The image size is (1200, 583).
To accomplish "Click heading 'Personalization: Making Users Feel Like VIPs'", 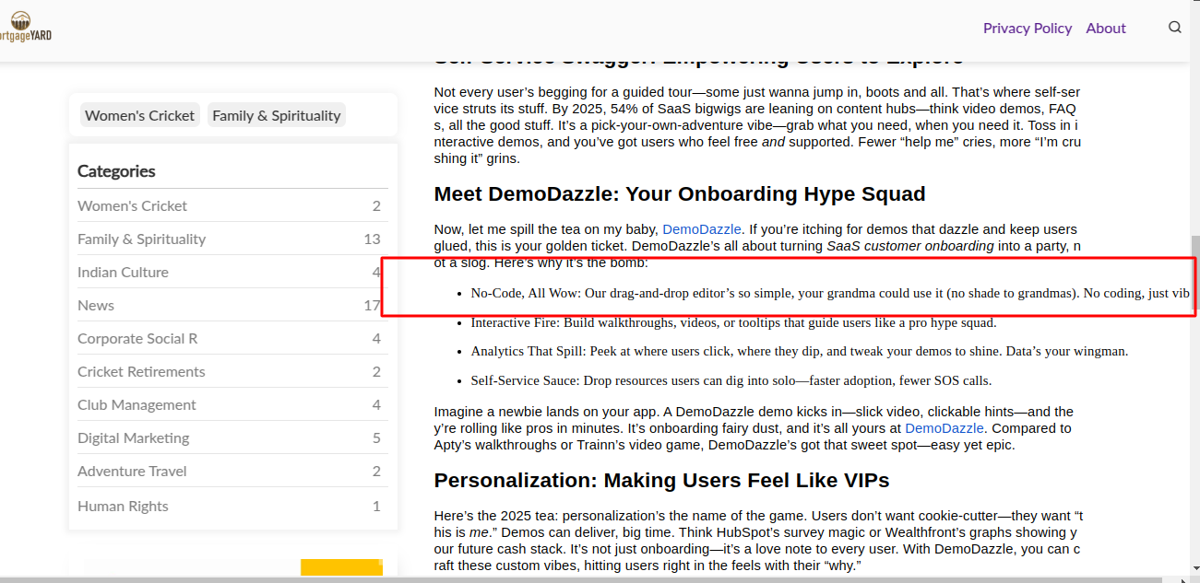I will [661, 481].
